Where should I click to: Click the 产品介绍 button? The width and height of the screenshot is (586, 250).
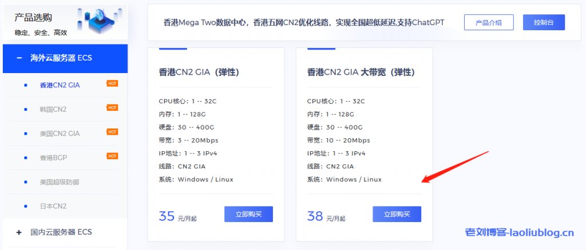[x=488, y=22]
